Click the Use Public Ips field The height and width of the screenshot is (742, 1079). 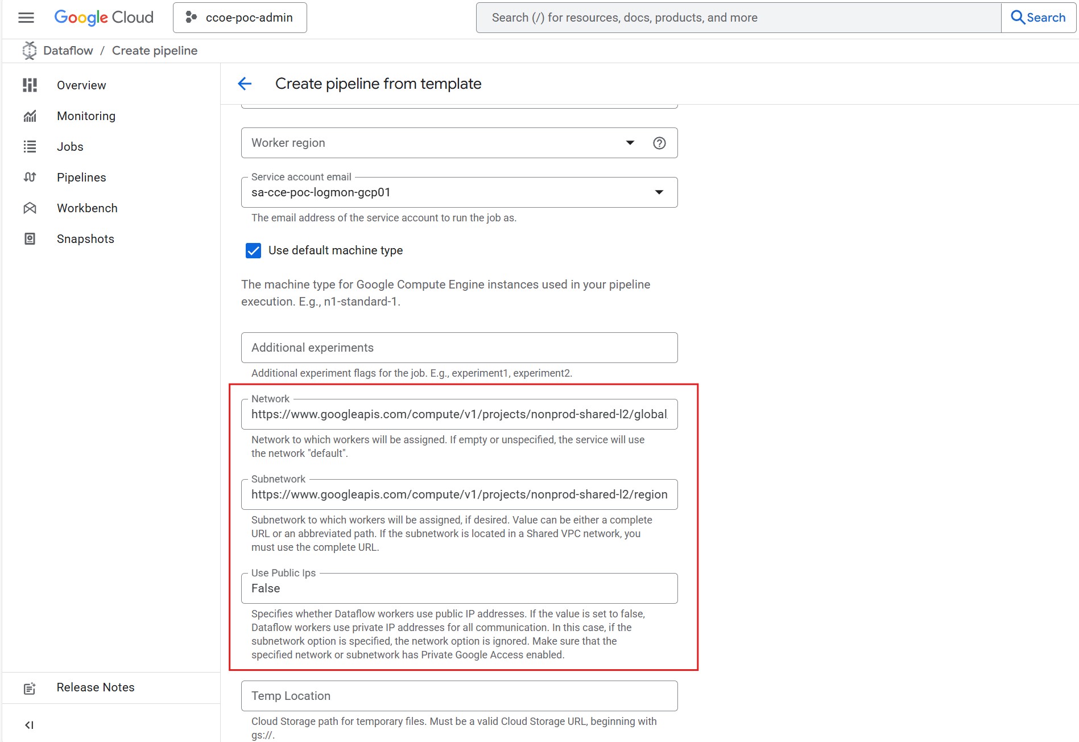coord(458,589)
